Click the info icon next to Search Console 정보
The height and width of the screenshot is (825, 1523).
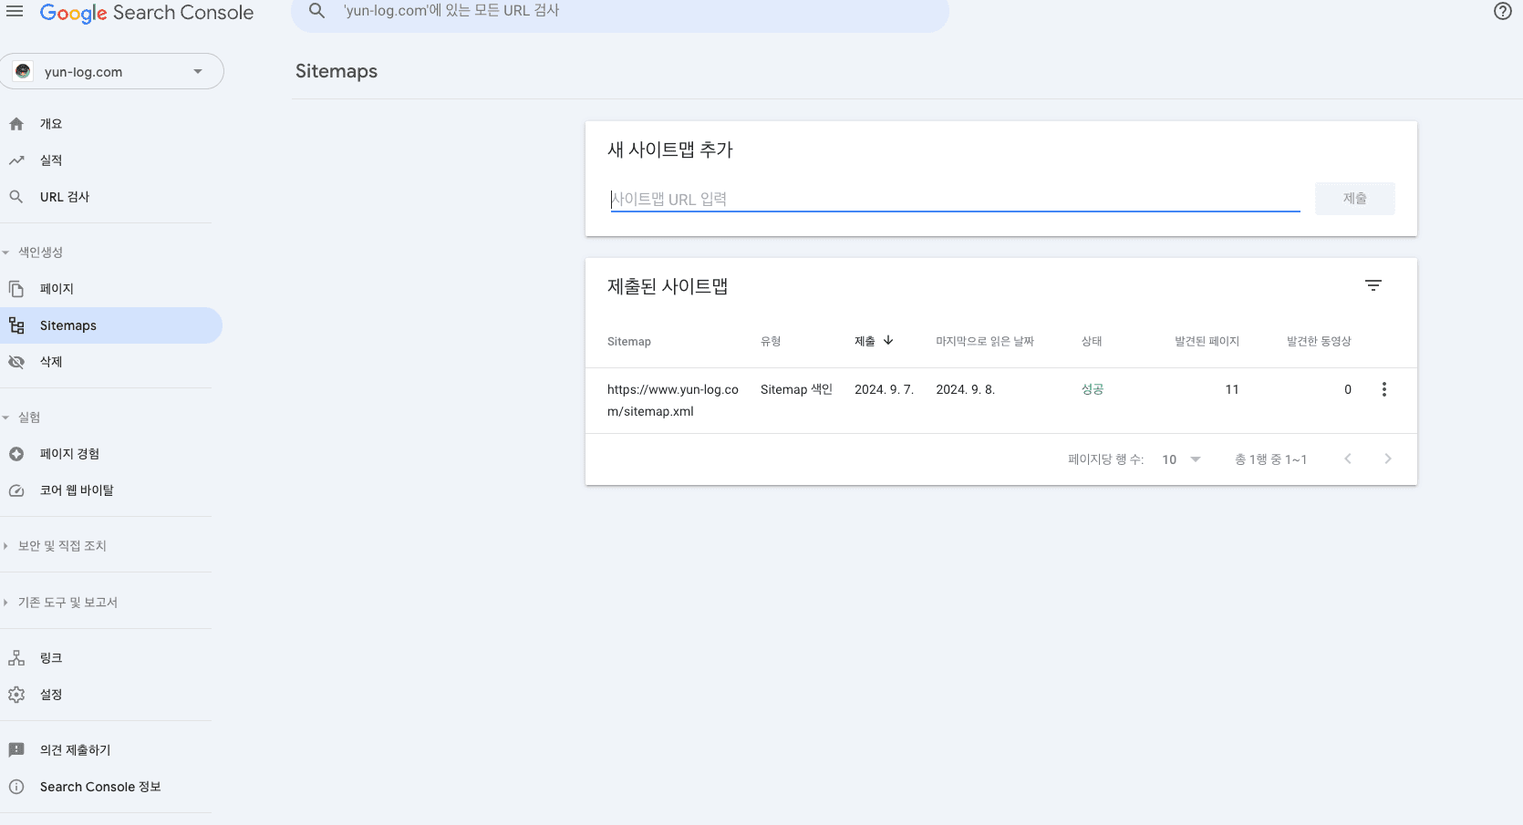16,787
